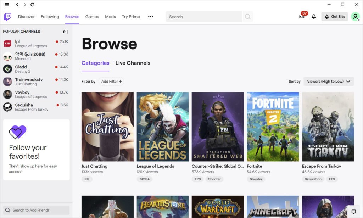Open the Mods section
Viewport: 363px width, 218px height.
click(110, 17)
